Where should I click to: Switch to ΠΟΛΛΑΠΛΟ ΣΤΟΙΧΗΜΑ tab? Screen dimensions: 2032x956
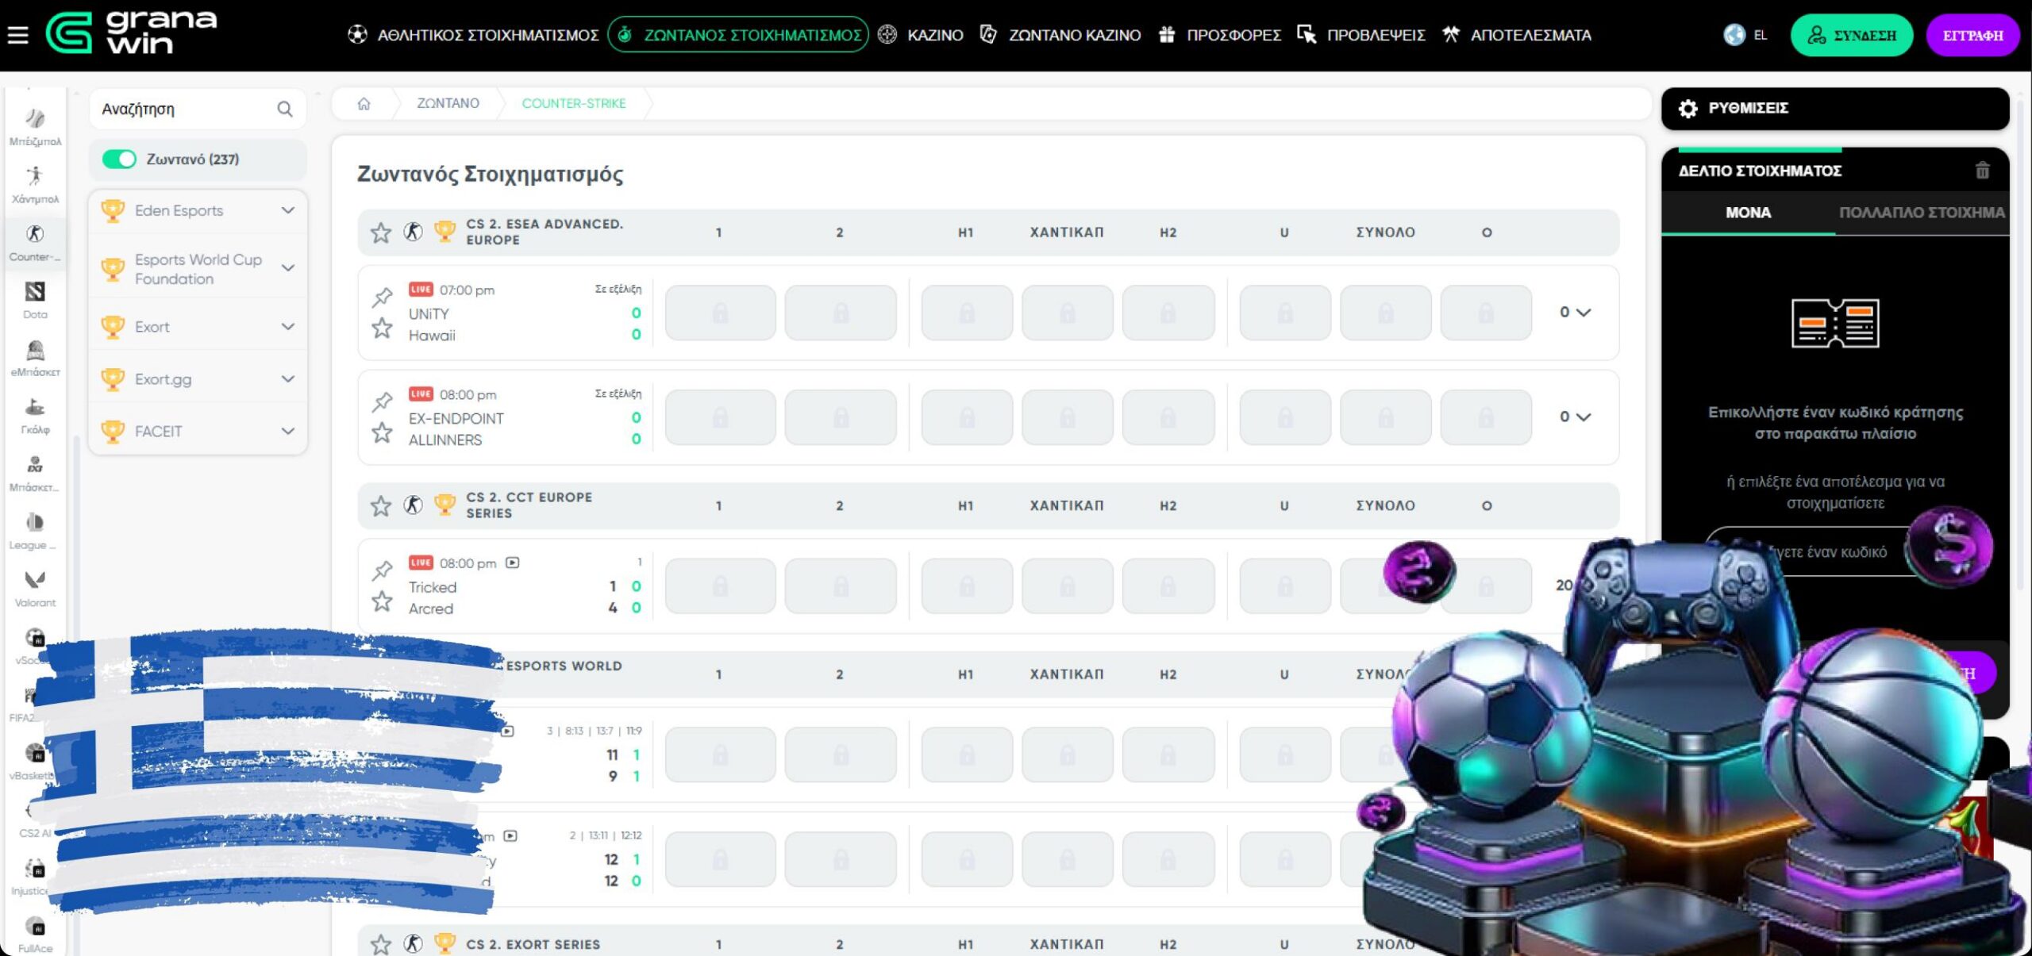(1921, 212)
